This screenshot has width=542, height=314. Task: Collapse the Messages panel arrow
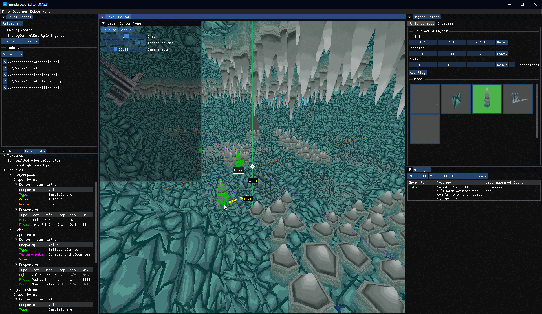click(x=410, y=170)
